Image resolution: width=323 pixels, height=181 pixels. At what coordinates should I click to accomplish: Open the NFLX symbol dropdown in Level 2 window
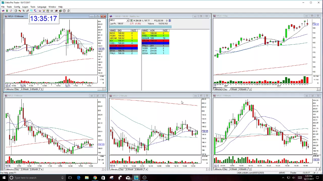[x=128, y=20]
